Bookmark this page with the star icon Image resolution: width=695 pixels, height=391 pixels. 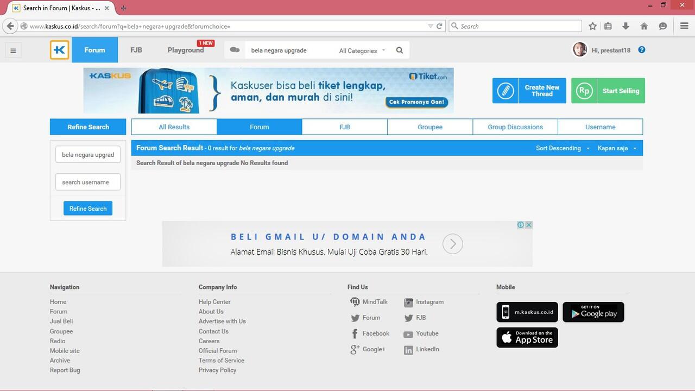pyautogui.click(x=593, y=26)
